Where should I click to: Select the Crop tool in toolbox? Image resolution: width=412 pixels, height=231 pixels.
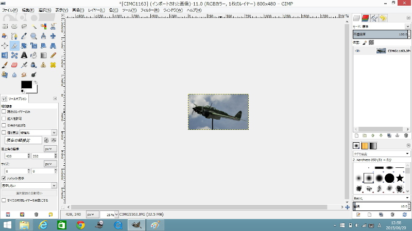click(x=14, y=46)
